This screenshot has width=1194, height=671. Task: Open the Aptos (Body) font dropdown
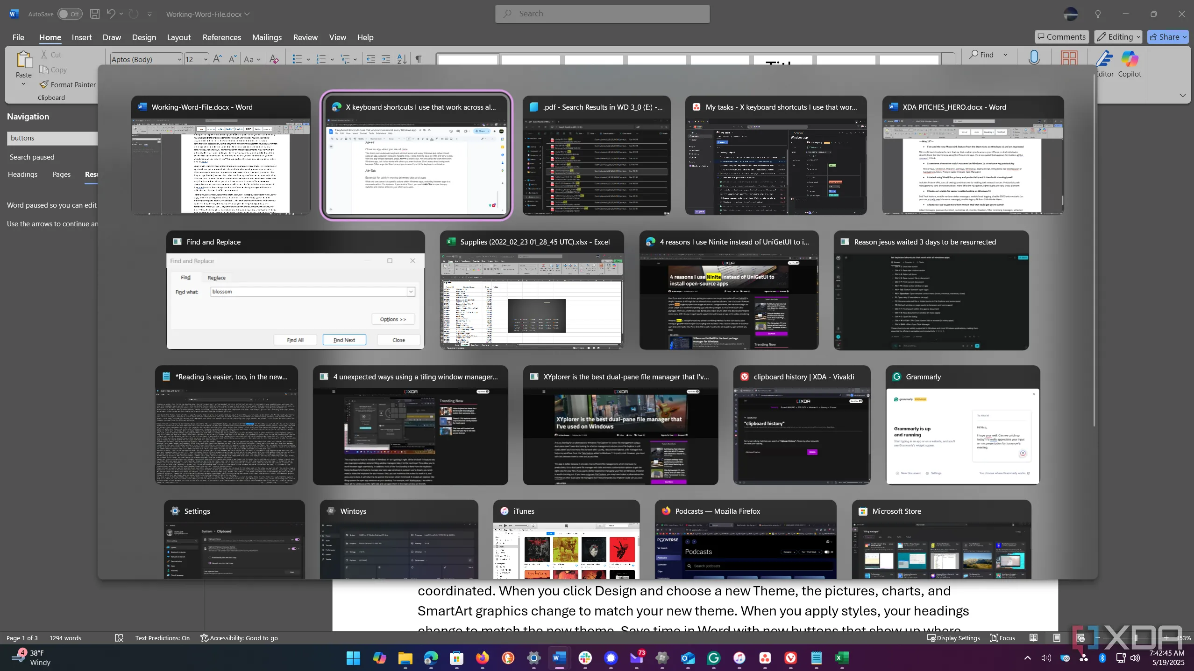[179, 59]
